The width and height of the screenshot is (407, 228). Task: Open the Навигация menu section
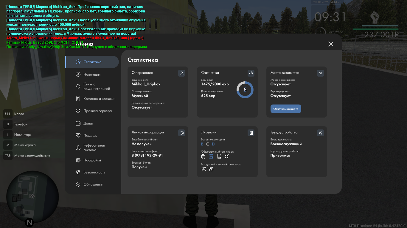[x=92, y=75]
